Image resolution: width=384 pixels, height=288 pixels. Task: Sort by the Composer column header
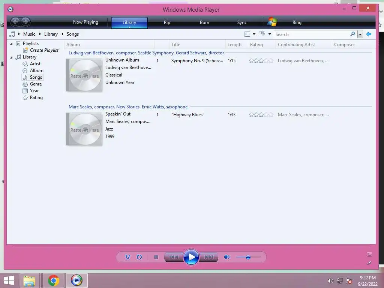(353, 45)
